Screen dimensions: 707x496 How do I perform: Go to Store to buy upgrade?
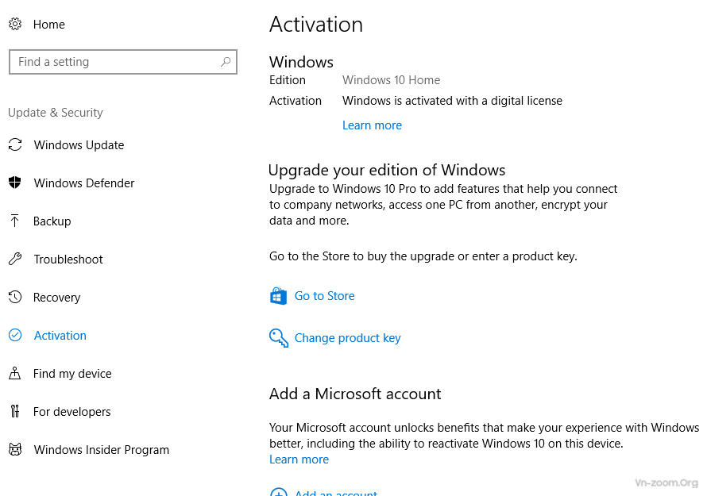tap(324, 296)
